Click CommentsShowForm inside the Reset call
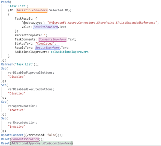The image size is (161, 146). [25, 139]
